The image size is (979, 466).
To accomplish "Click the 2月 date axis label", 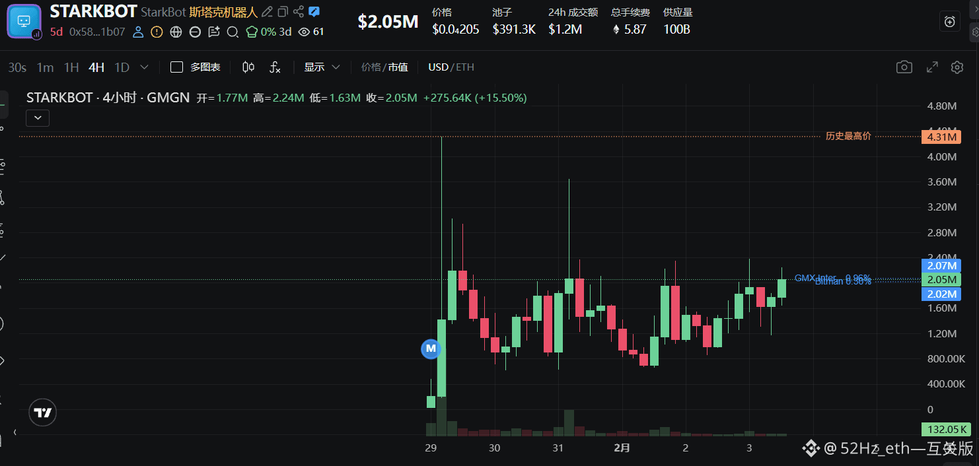I will coord(622,448).
